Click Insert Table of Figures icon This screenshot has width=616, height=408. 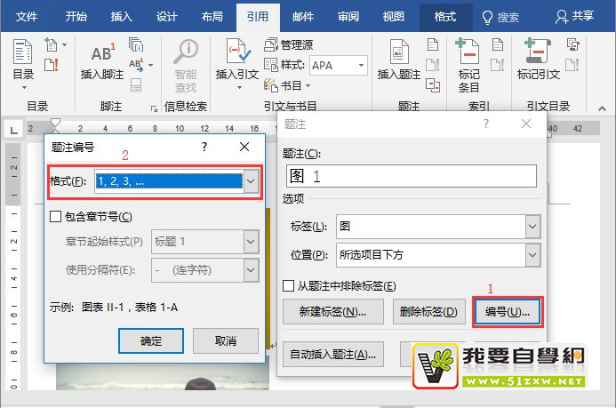point(433,44)
